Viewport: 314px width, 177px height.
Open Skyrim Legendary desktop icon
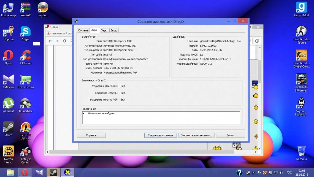(301, 107)
